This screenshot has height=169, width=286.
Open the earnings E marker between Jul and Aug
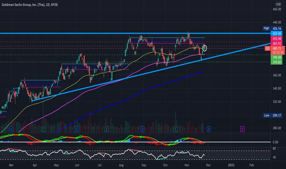click(x=107, y=129)
